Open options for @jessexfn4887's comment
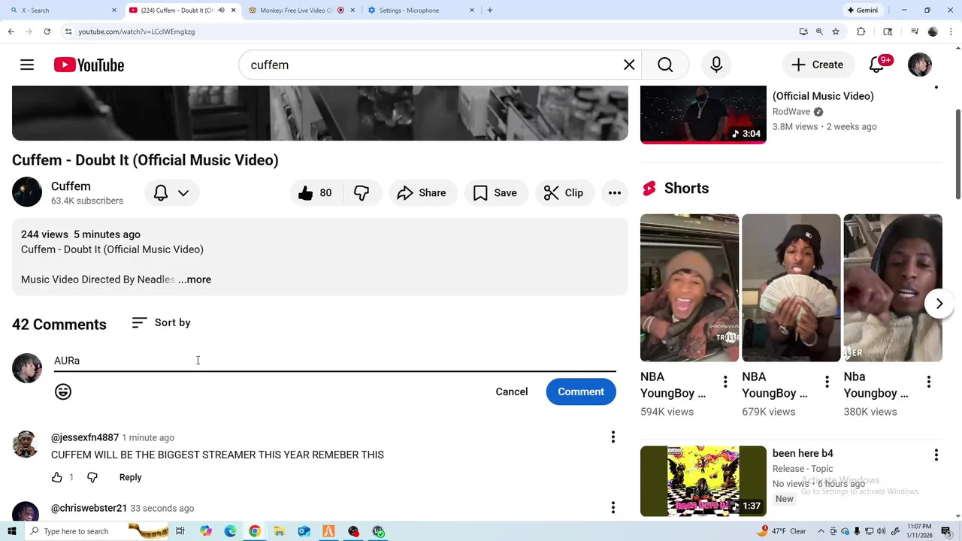This screenshot has height=541, width=962. (613, 437)
